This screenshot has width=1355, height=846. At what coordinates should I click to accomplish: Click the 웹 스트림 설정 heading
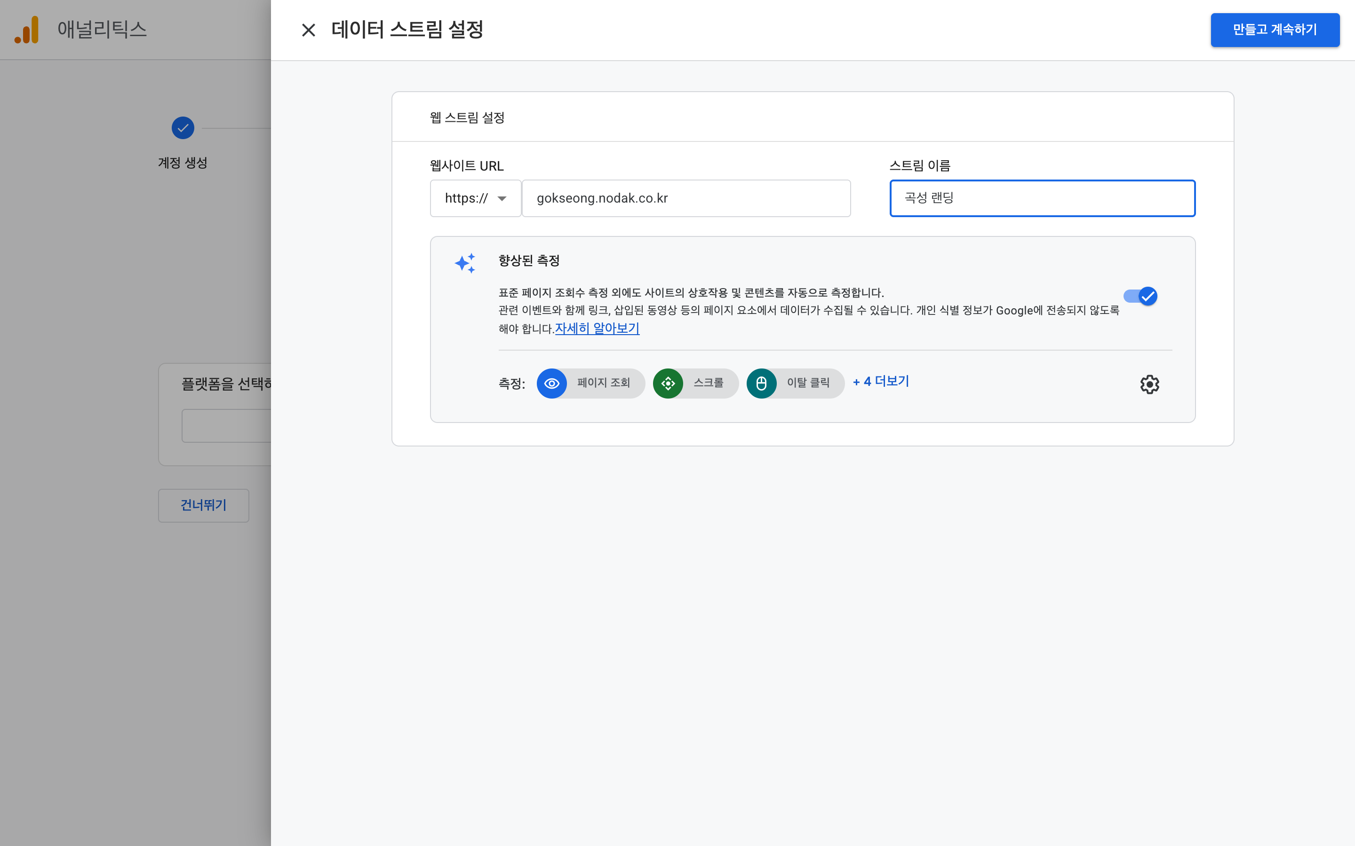pyautogui.click(x=467, y=117)
